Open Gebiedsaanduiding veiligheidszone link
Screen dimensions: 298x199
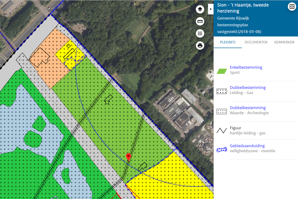tap(247, 146)
